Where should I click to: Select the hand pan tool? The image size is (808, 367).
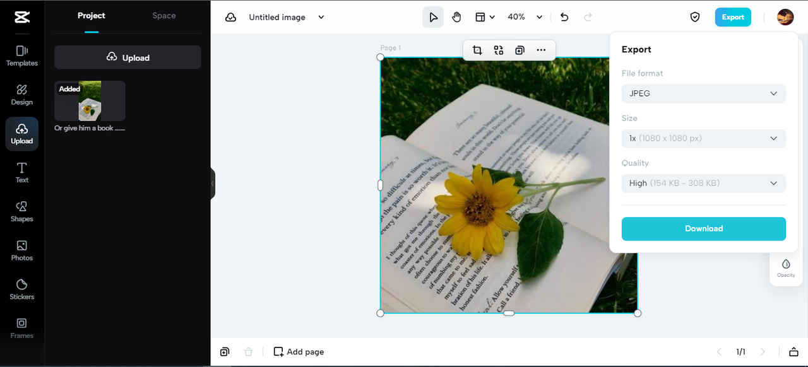pos(456,17)
